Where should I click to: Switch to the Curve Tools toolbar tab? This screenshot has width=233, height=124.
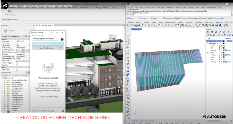pyautogui.click(x=199, y=22)
